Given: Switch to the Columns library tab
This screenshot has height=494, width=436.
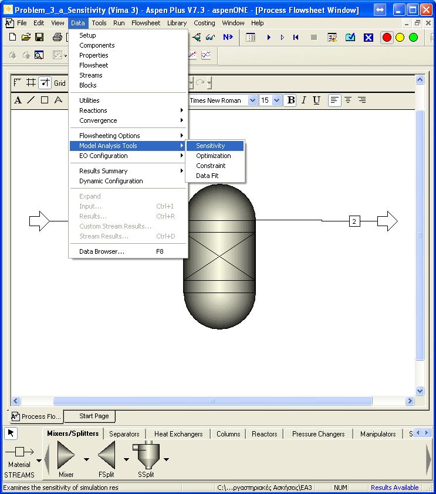Looking at the screenshot, I should (x=228, y=434).
